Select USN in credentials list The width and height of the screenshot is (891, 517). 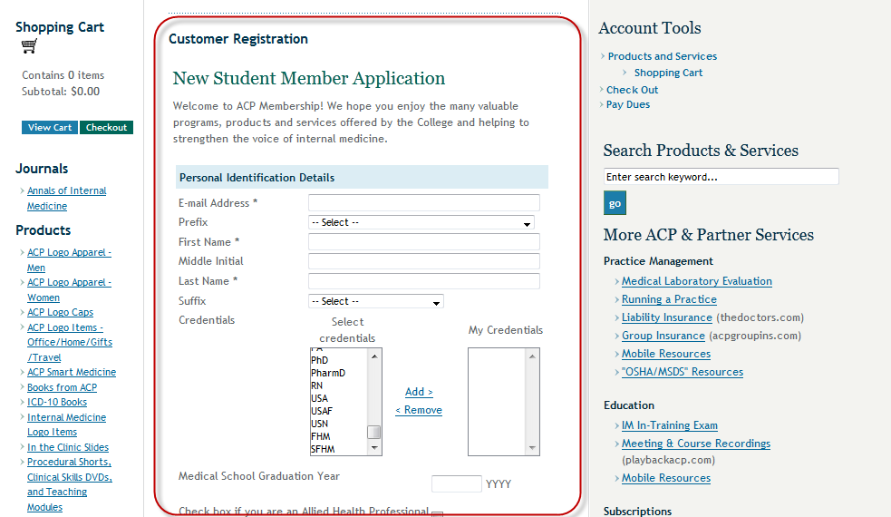(x=319, y=424)
